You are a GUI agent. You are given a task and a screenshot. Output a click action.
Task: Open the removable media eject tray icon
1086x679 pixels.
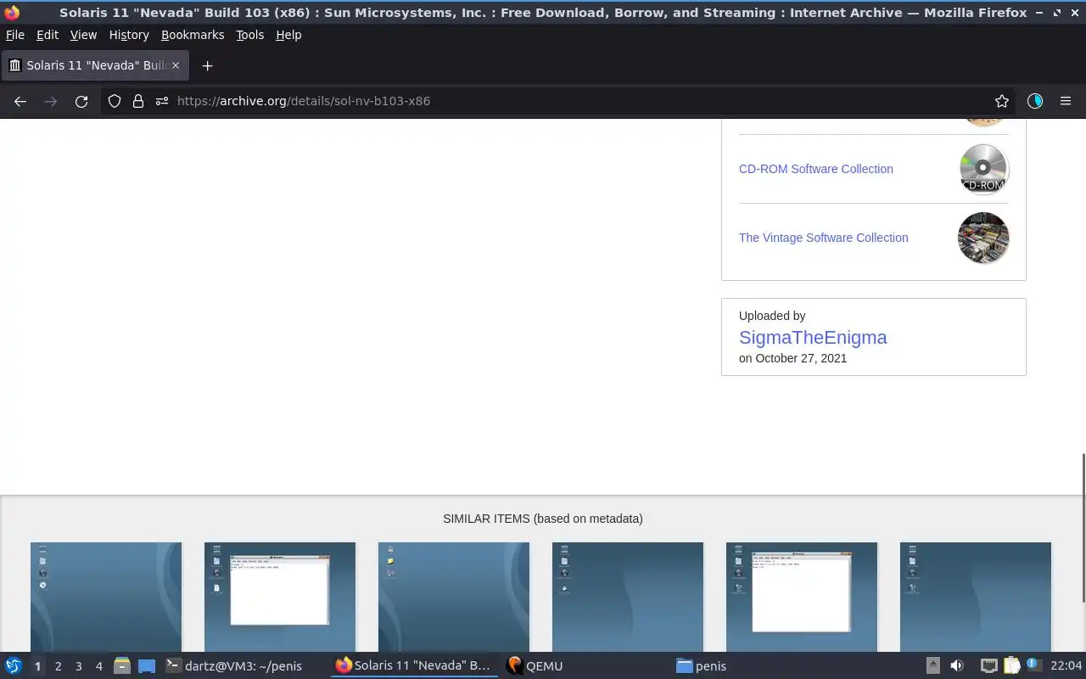pyautogui.click(x=933, y=666)
